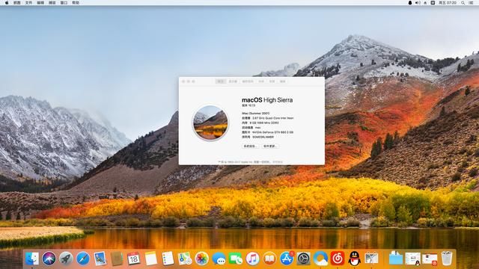Switch to fifth tab in About This Mac

272,81
